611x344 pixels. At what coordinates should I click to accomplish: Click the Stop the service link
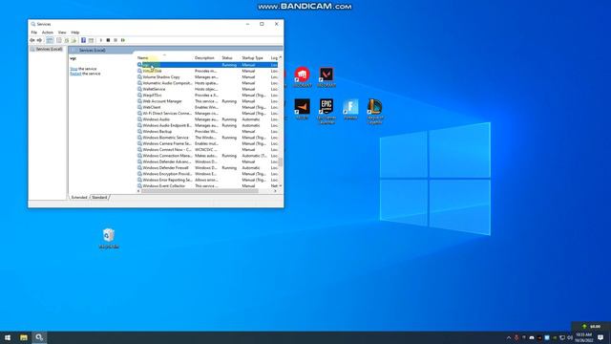74,69
